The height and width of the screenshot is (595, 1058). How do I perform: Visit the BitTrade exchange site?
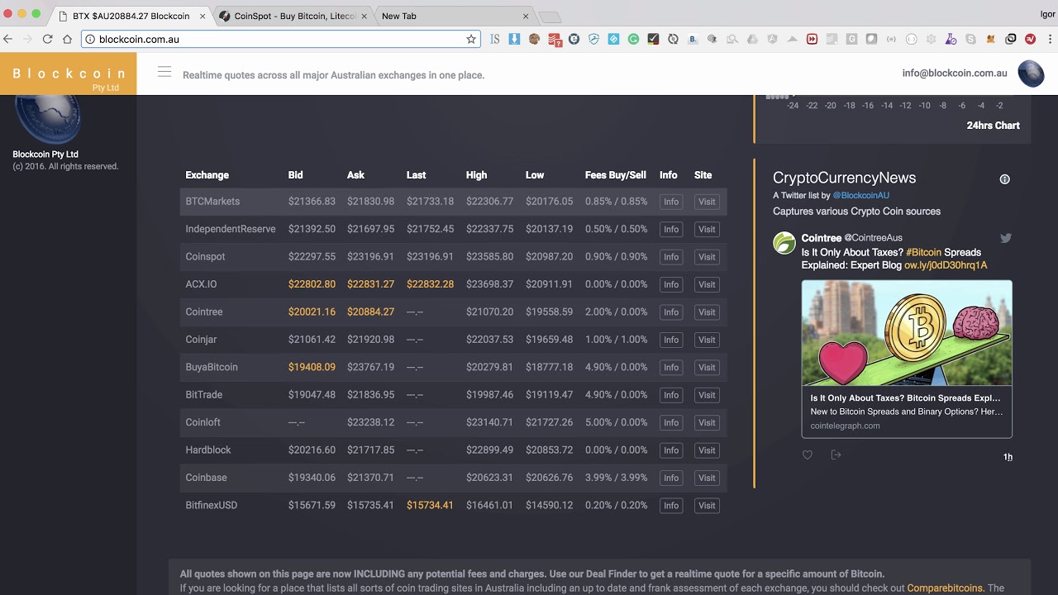(707, 395)
